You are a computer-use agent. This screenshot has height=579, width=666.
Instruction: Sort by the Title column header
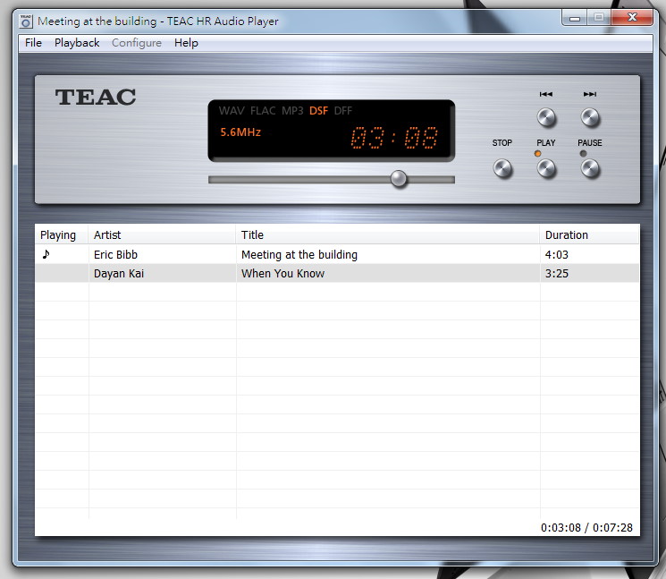388,234
